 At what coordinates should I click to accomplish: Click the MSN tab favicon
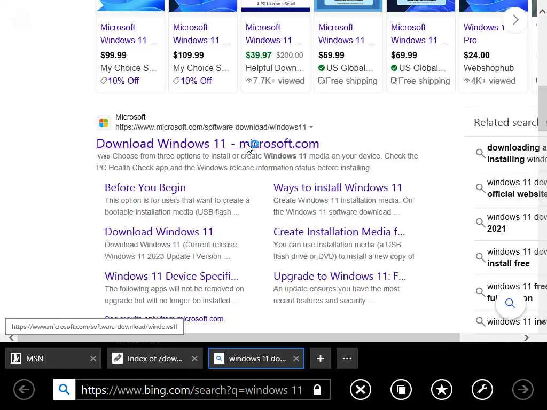click(15, 358)
